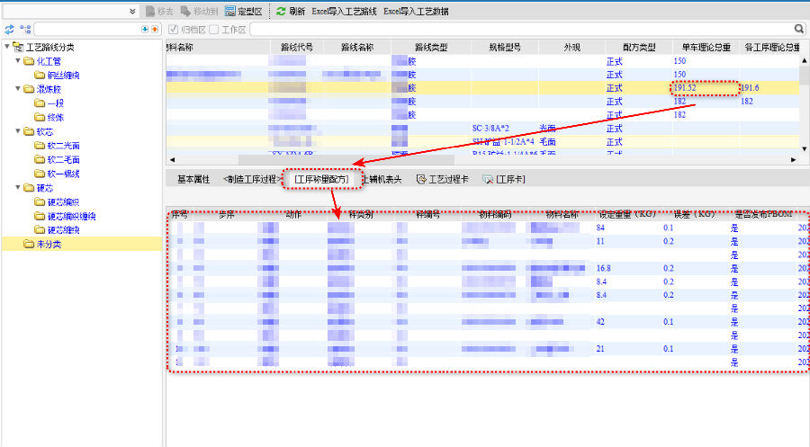
Task: Collapse the 混炼胶 tree node
Action: pyautogui.click(x=19, y=89)
